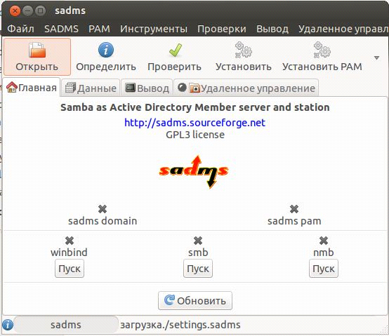Screen dimensions: 389x336
Task: Open the SADMS menu
Action: pos(61,29)
